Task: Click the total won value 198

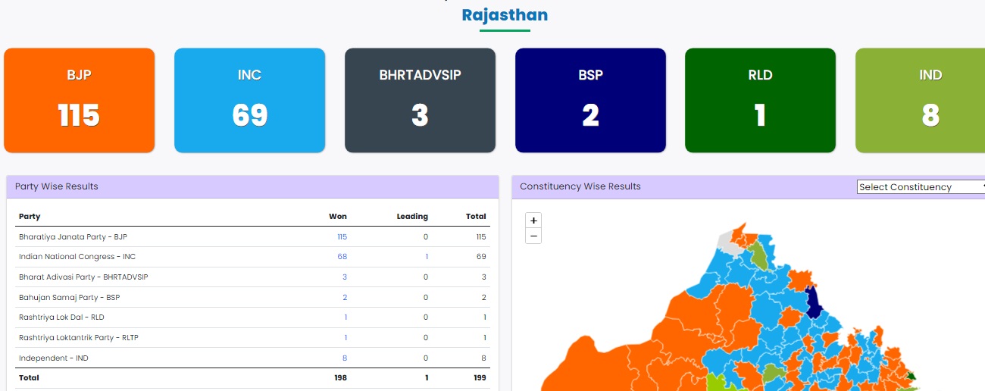Action: point(340,378)
